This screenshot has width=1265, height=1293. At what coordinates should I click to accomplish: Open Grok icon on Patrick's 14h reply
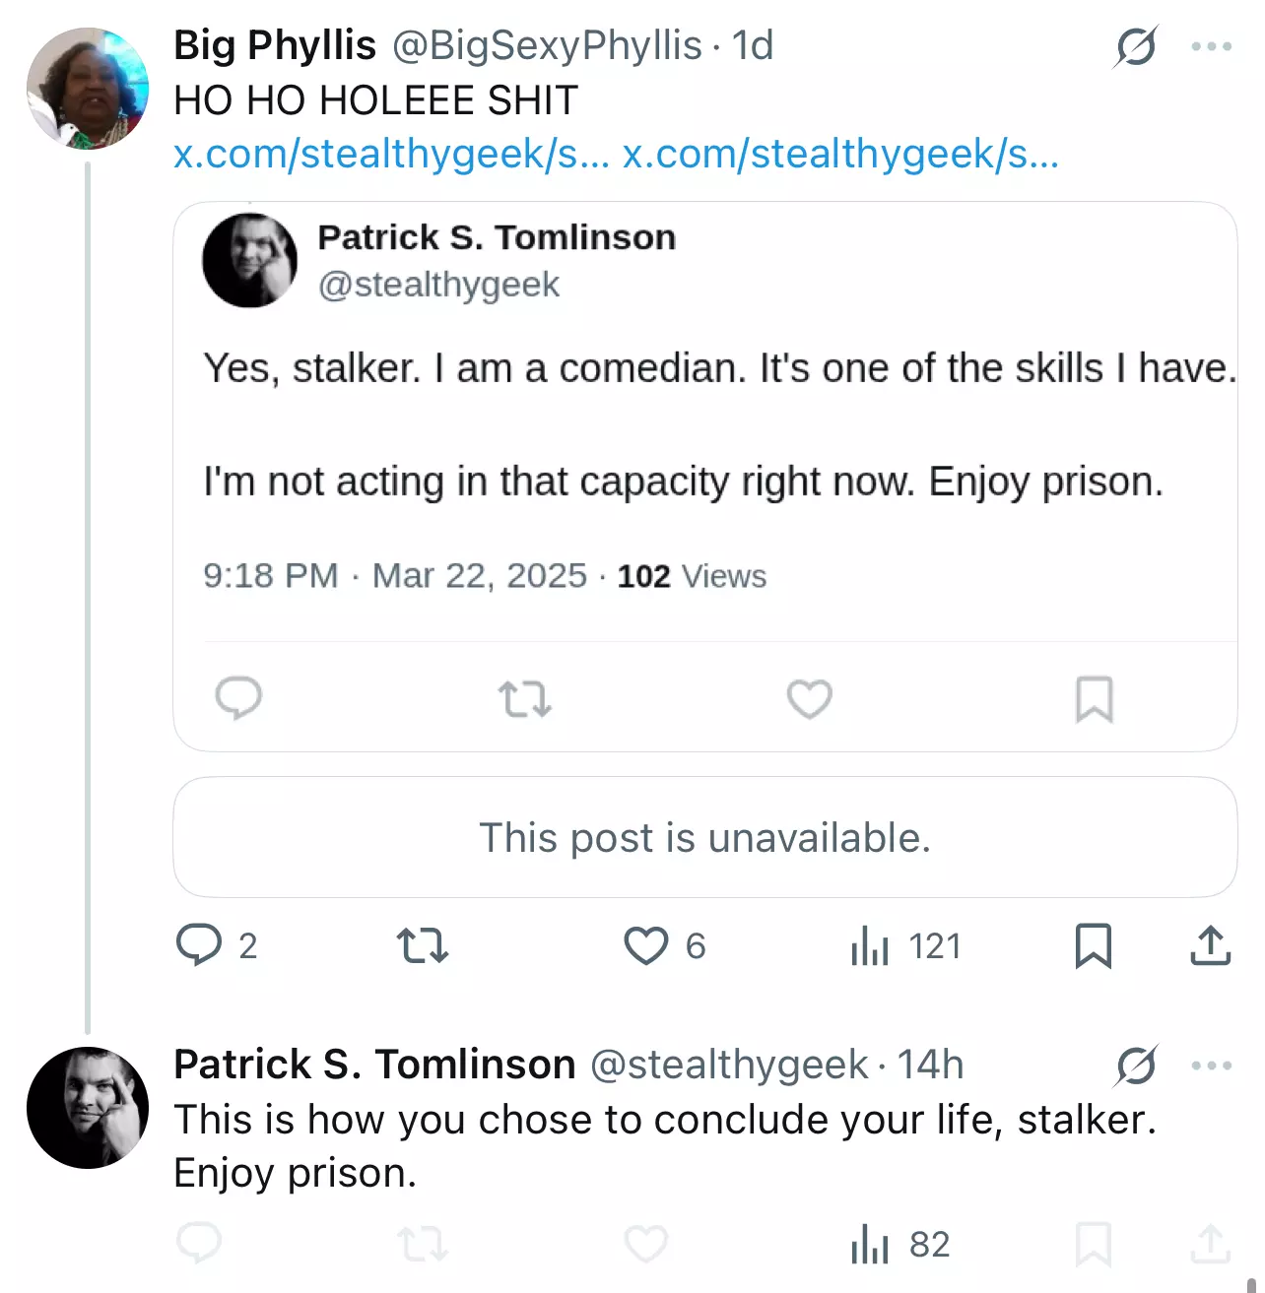click(1136, 1066)
